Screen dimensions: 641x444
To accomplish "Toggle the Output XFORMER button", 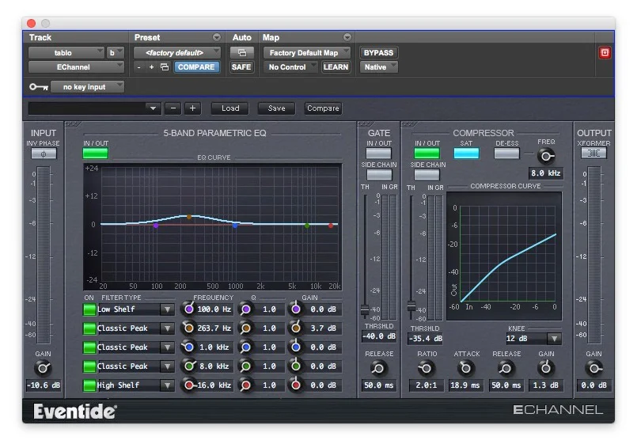I will pyautogui.click(x=594, y=154).
